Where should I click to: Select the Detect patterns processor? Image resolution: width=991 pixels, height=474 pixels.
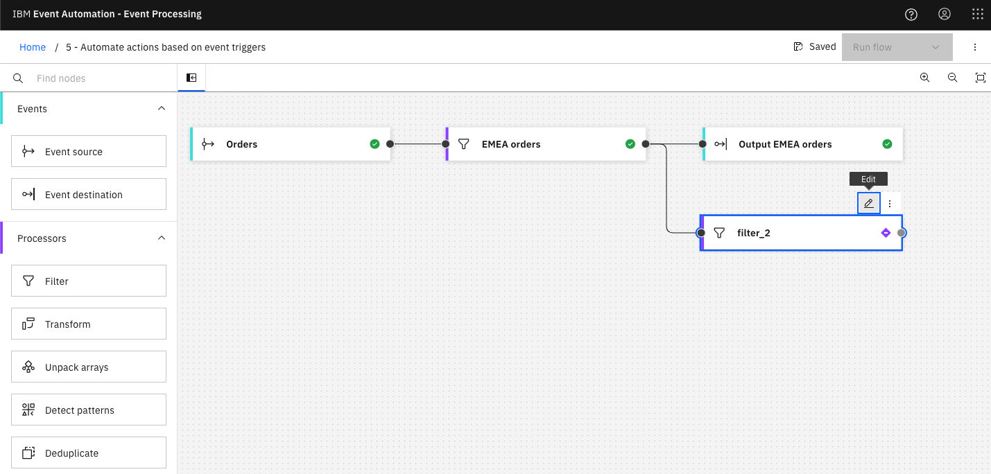tap(89, 410)
